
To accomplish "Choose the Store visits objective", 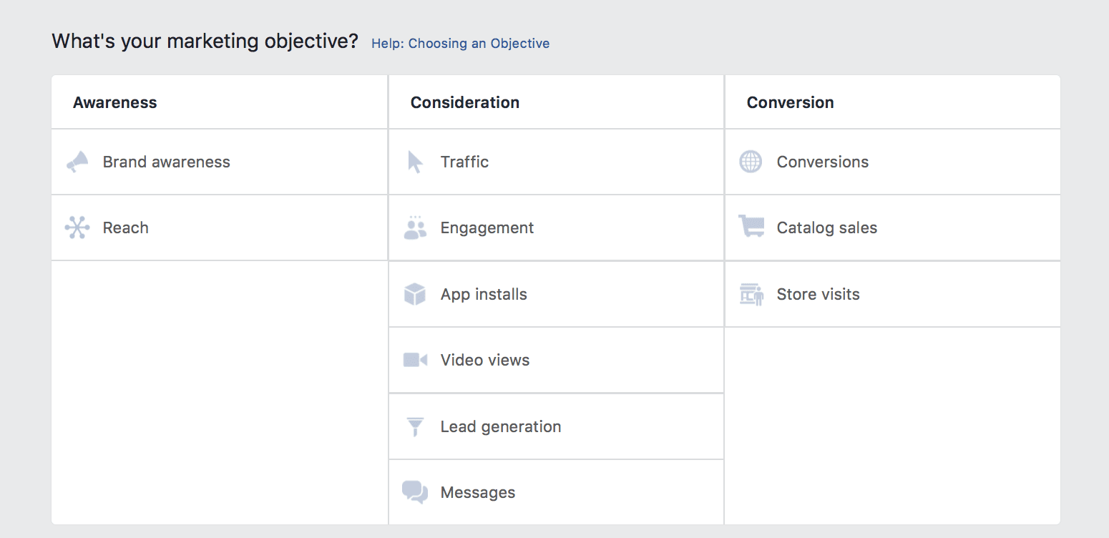I will pos(817,294).
